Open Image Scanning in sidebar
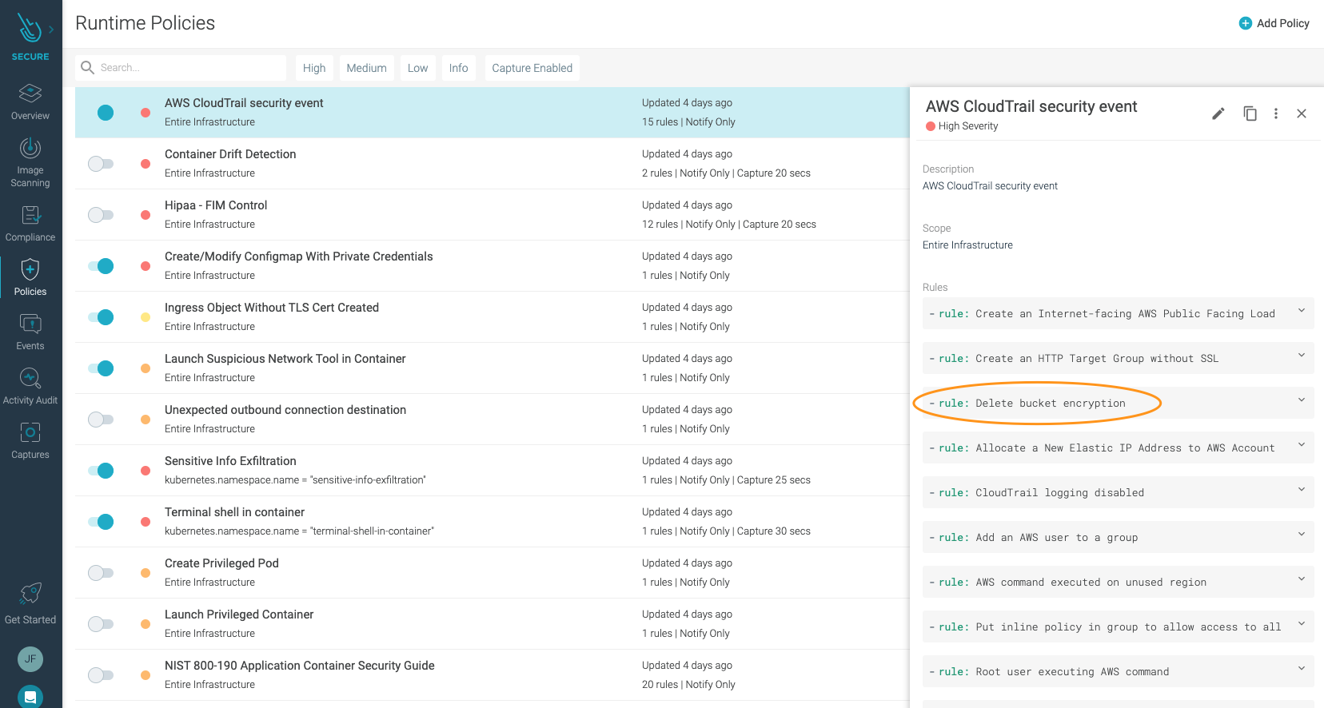 coord(30,163)
